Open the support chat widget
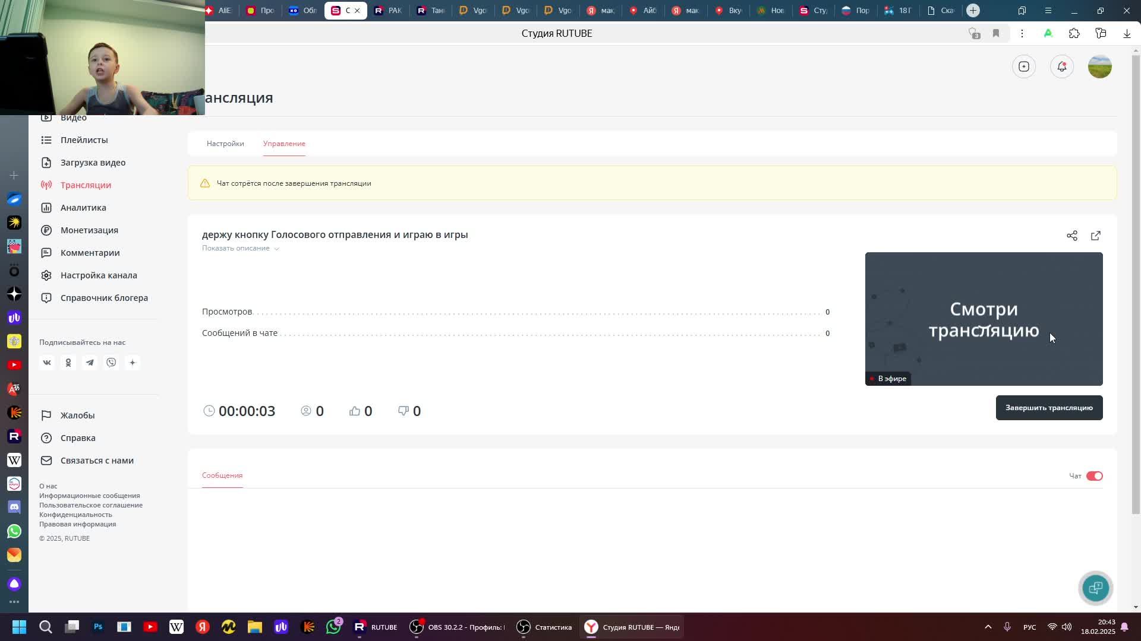1141x641 pixels. coord(1096,588)
